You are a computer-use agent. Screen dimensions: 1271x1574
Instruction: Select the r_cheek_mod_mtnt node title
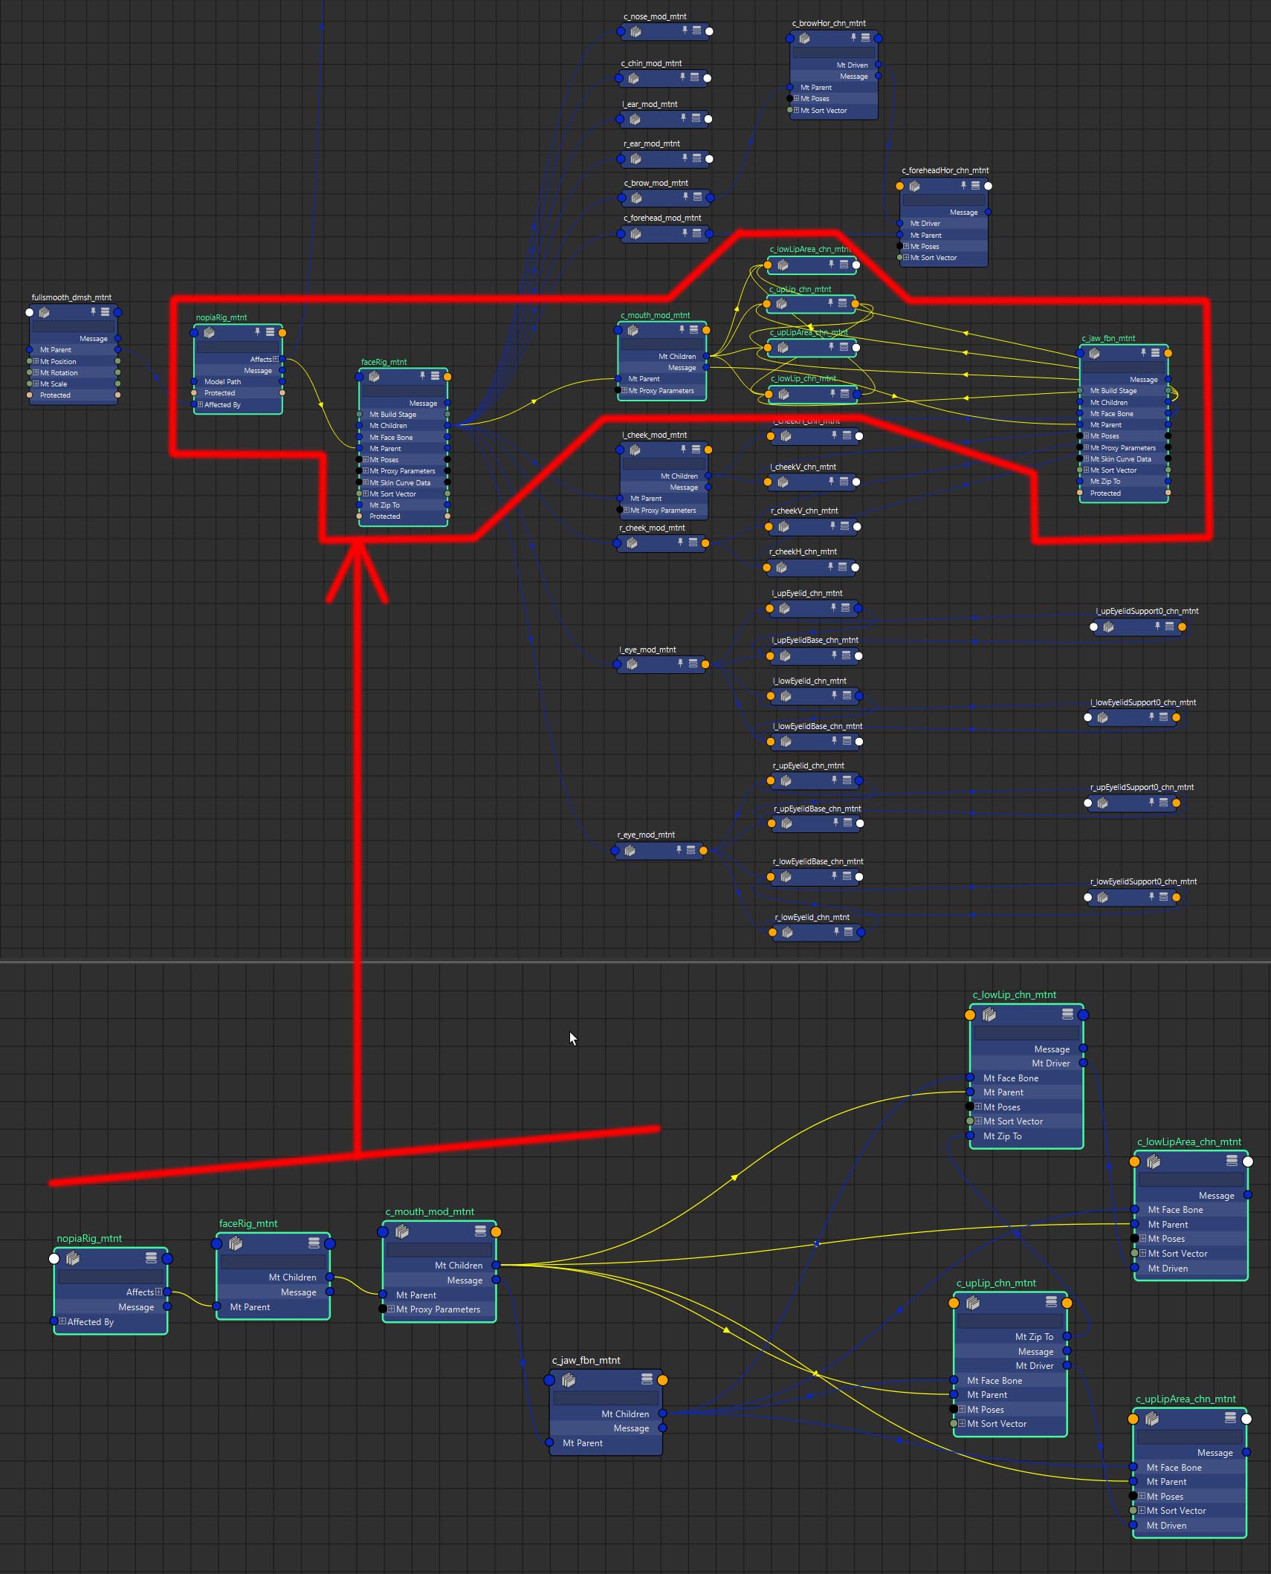652,528
